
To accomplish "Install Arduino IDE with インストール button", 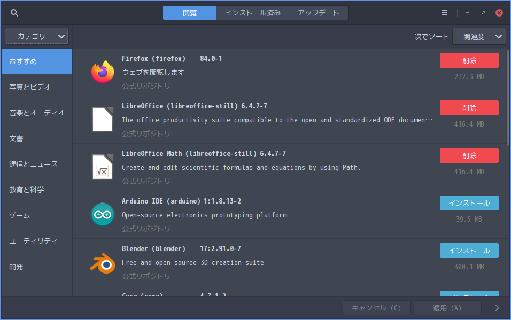I will click(x=469, y=203).
